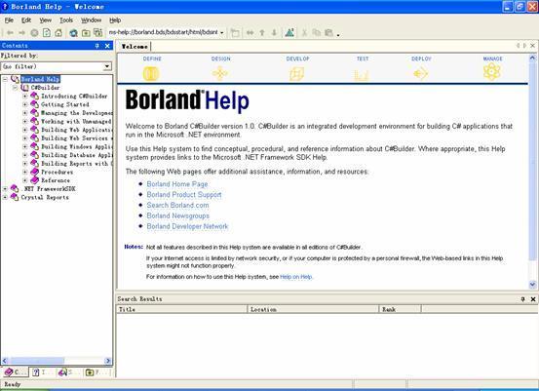Open the Tools menu

coord(66,20)
